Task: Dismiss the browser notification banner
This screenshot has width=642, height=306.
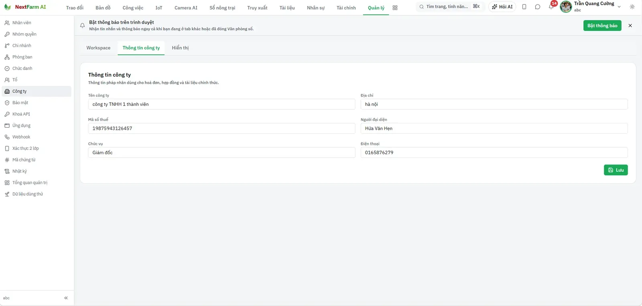Action: (630, 26)
